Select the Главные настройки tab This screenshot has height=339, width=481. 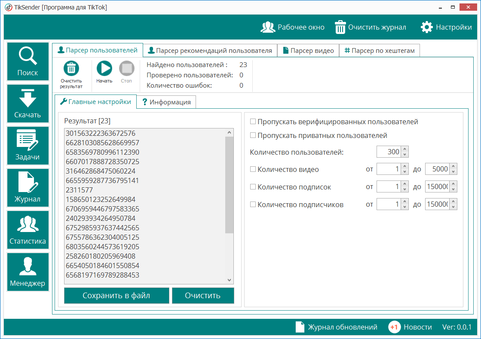click(x=95, y=102)
